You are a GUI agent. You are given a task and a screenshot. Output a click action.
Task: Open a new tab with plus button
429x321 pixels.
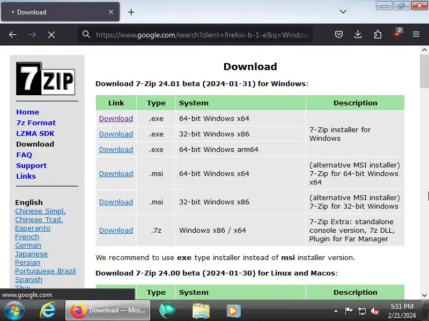click(131, 12)
